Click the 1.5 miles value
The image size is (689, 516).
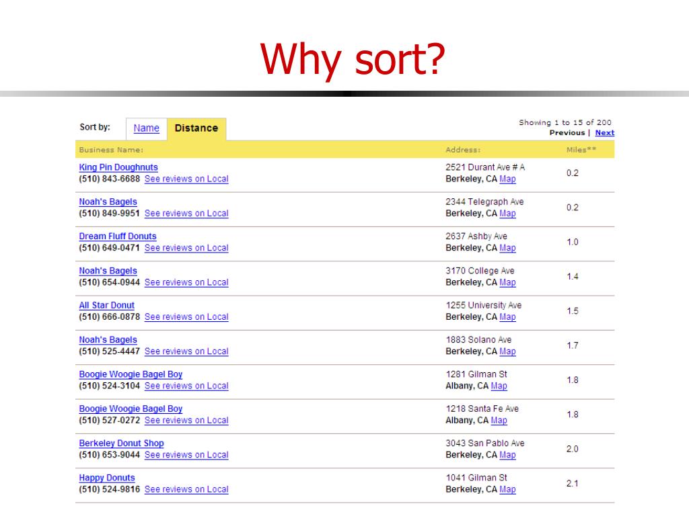coord(573,311)
